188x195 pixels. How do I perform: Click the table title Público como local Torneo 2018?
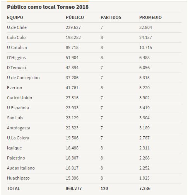[x=48, y=7]
